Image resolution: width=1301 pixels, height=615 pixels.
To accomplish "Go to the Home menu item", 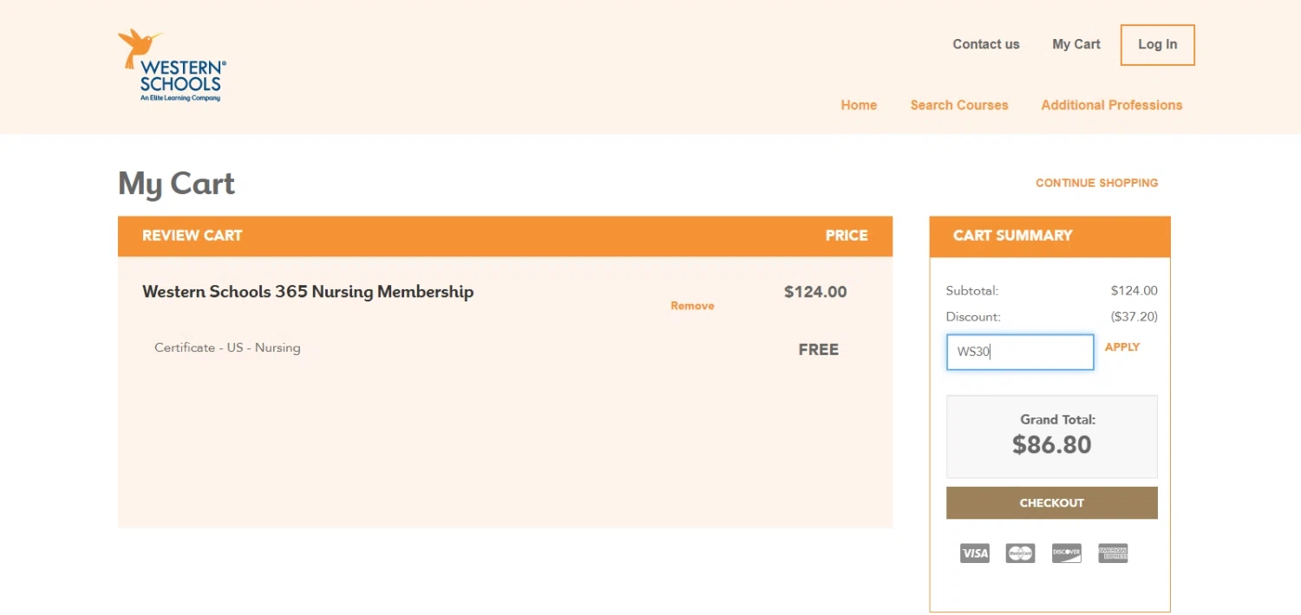I will click(859, 105).
